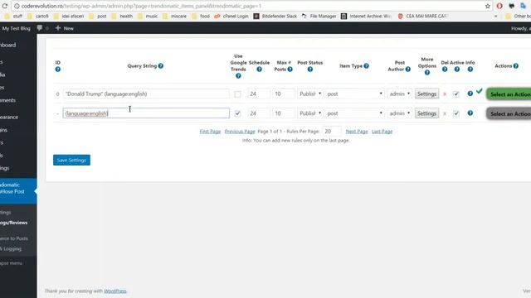This screenshot has height=298, width=531.
Task: Go to Previous Page link
Action: [240, 132]
